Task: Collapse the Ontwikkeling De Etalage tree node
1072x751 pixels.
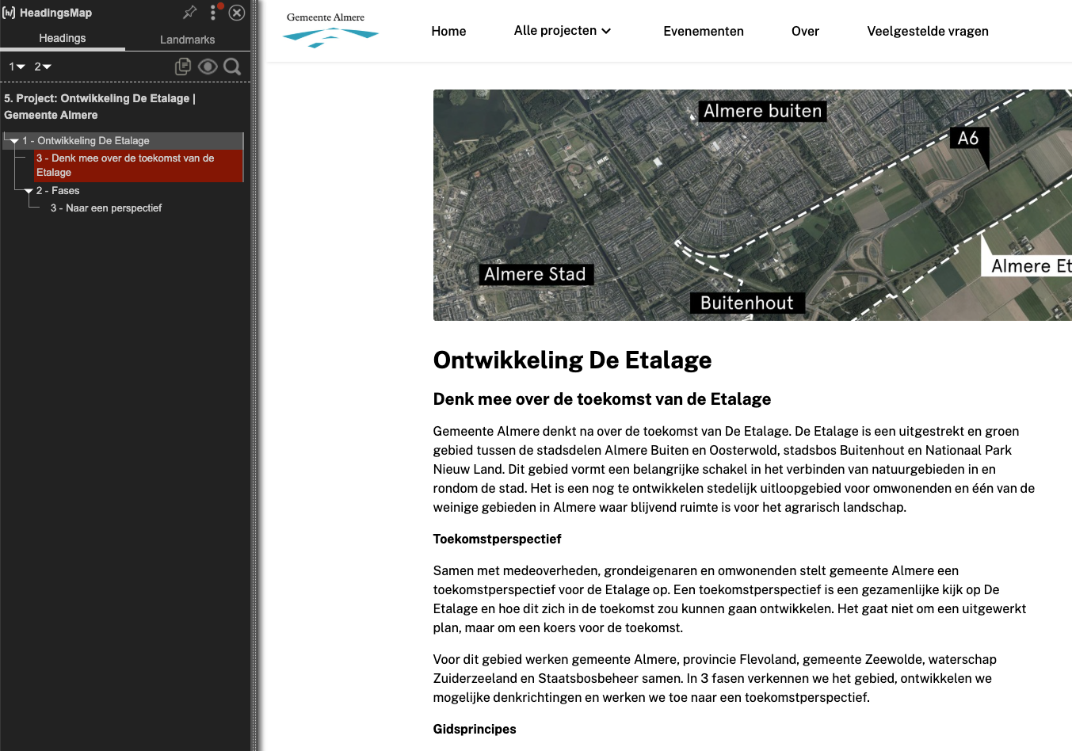Action: coord(14,141)
